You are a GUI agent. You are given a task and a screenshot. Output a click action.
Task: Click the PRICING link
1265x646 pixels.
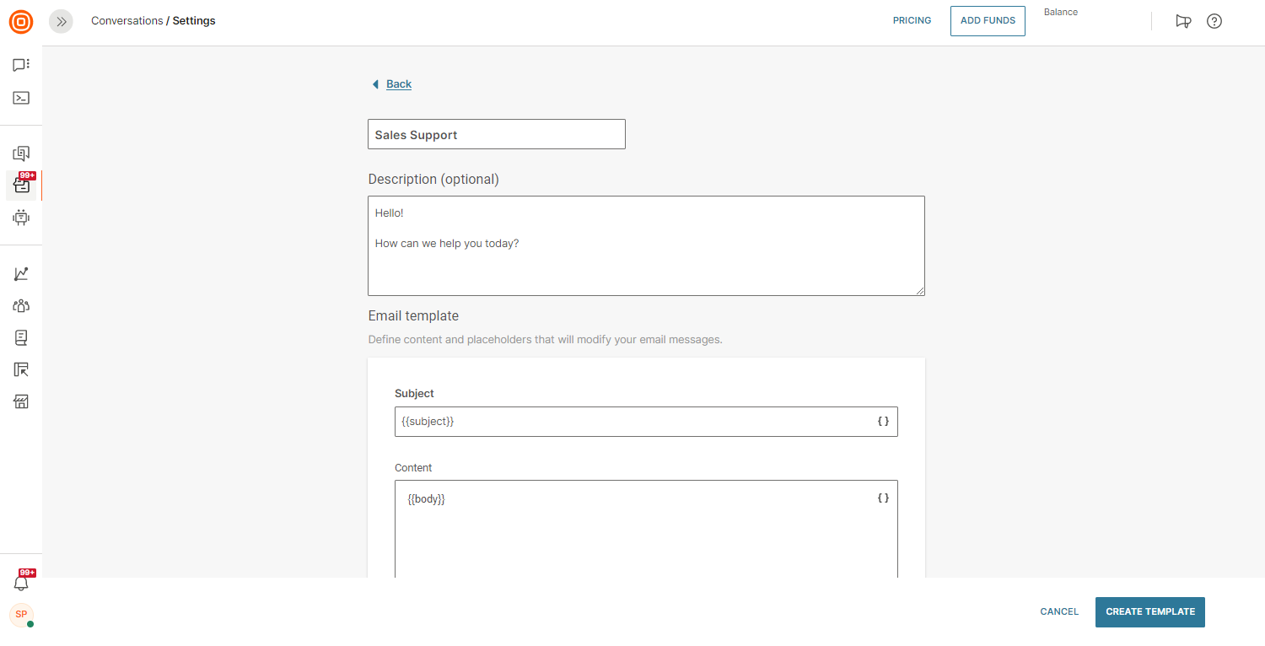point(912,21)
